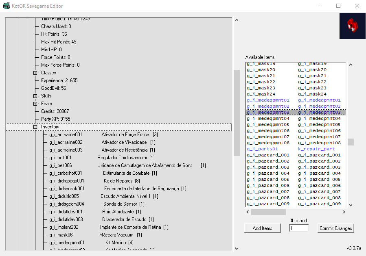Select inventory item g_i_drdshld005
Image resolution: width=366 pixels, height=256 pixels.
[x=104, y=196]
